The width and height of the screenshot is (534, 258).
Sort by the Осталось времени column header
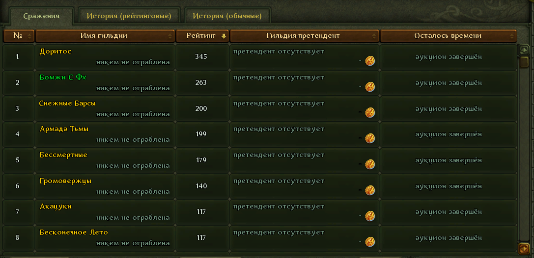point(449,36)
